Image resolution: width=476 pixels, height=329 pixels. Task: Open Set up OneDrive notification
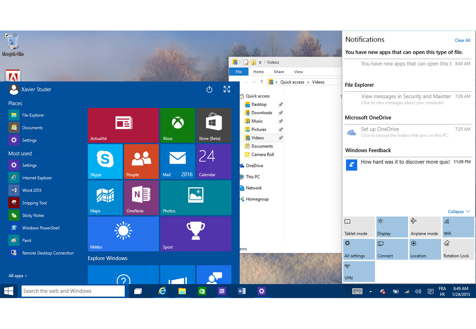408,132
